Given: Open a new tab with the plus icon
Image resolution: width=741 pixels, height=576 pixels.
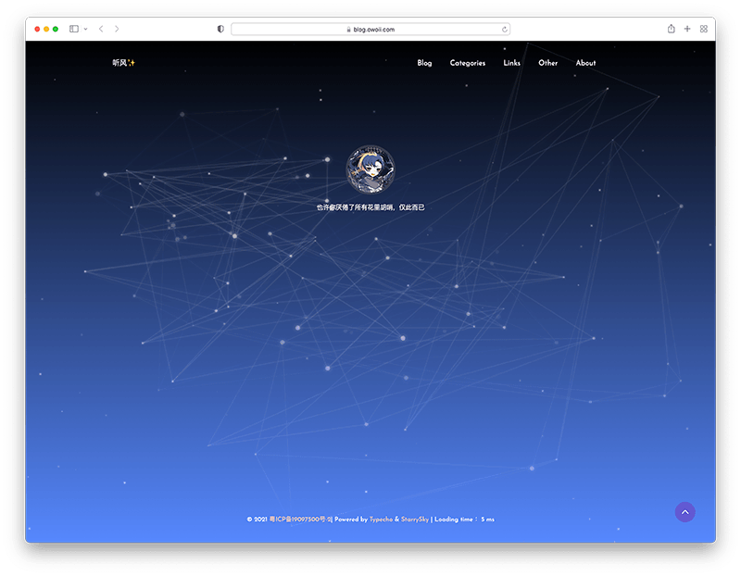Looking at the screenshot, I should [687, 29].
